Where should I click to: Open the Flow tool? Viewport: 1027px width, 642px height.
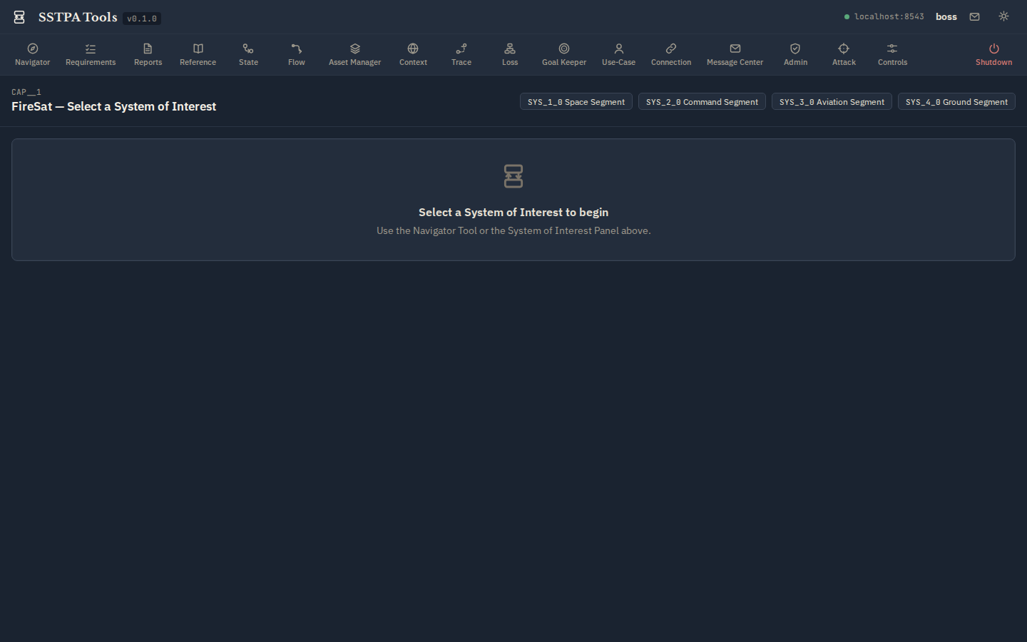[x=297, y=54]
